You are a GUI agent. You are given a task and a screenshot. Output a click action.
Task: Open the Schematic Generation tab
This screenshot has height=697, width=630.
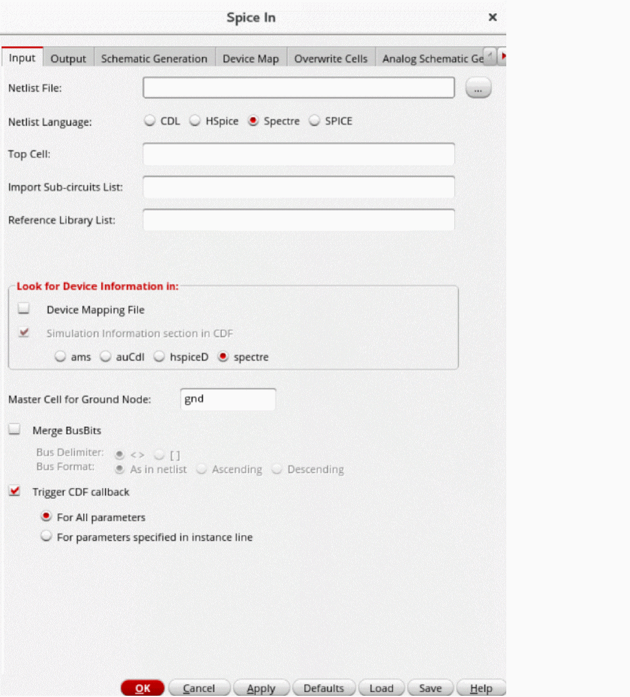click(x=154, y=59)
